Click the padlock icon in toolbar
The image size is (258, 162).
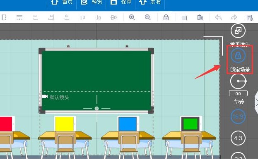[166, 17]
